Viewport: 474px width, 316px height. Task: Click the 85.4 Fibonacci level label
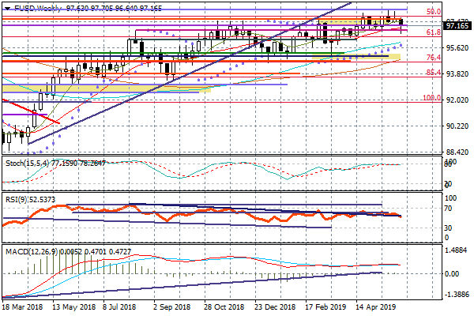click(433, 73)
